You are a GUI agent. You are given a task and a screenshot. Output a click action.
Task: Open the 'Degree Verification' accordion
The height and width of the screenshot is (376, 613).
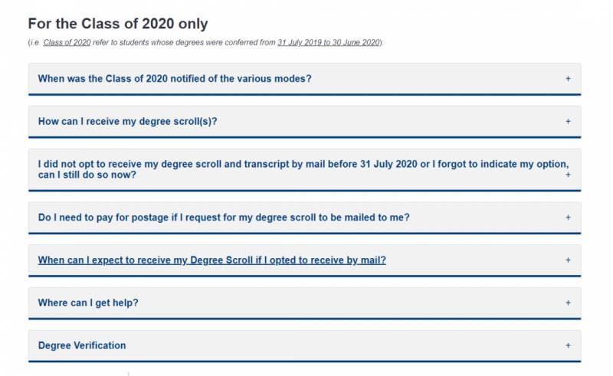[82, 345]
